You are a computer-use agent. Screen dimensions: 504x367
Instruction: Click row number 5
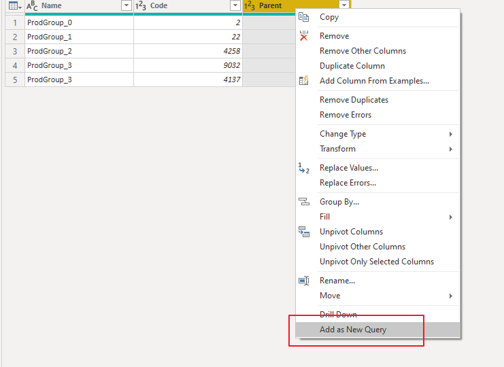15,80
